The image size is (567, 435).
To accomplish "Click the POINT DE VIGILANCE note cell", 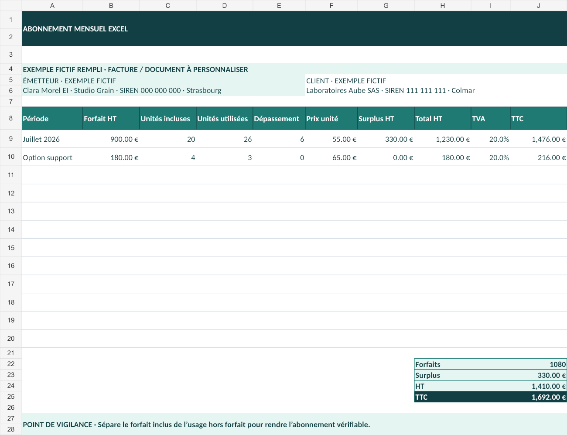I will coord(294,424).
